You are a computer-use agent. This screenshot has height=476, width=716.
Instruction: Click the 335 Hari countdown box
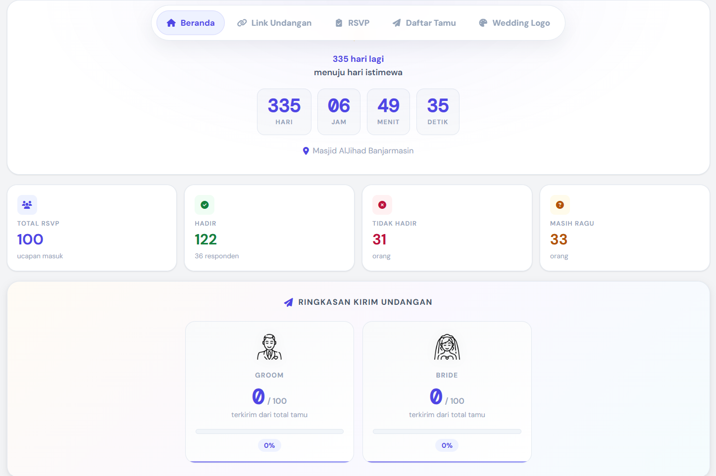284,112
